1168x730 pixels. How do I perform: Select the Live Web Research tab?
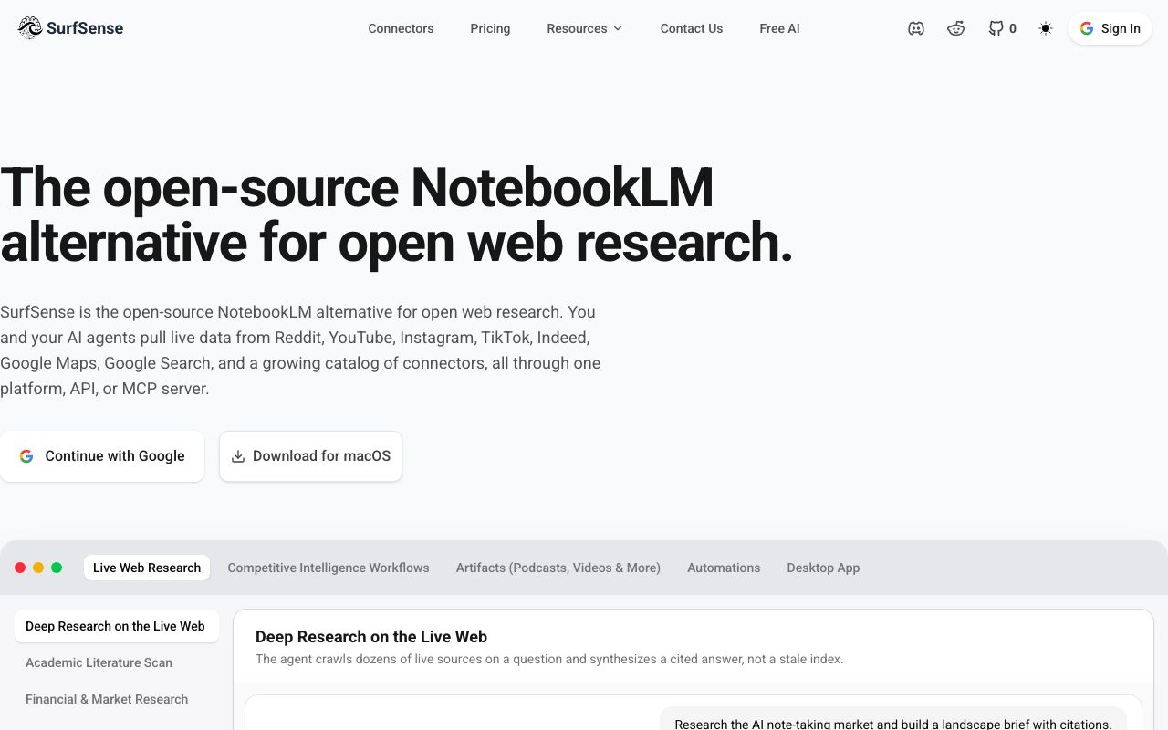147,568
